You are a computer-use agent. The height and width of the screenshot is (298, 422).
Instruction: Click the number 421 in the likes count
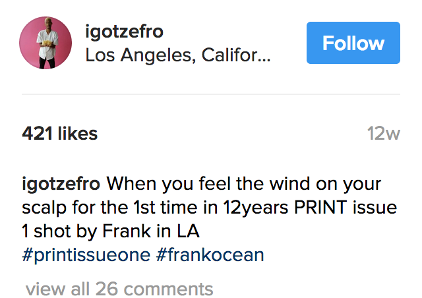pyautogui.click(x=37, y=134)
